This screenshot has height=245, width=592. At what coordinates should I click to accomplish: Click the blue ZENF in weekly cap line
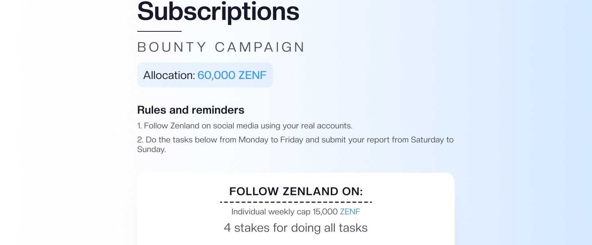click(x=350, y=212)
